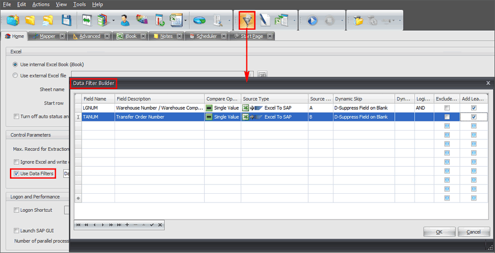Expand dropdown arrow beside the books icon
The width and height of the screenshot is (495, 253).
(113, 21)
